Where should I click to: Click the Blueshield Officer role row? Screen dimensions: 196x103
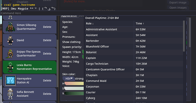point(134,47)
